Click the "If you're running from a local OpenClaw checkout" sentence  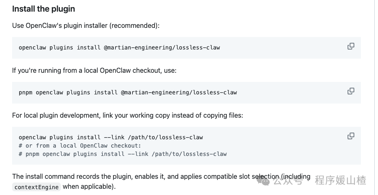tap(94, 70)
